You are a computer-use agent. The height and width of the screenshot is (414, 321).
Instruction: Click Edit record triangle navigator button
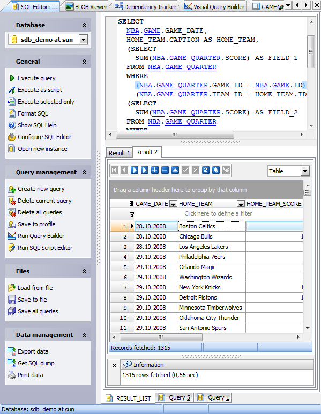(175, 170)
